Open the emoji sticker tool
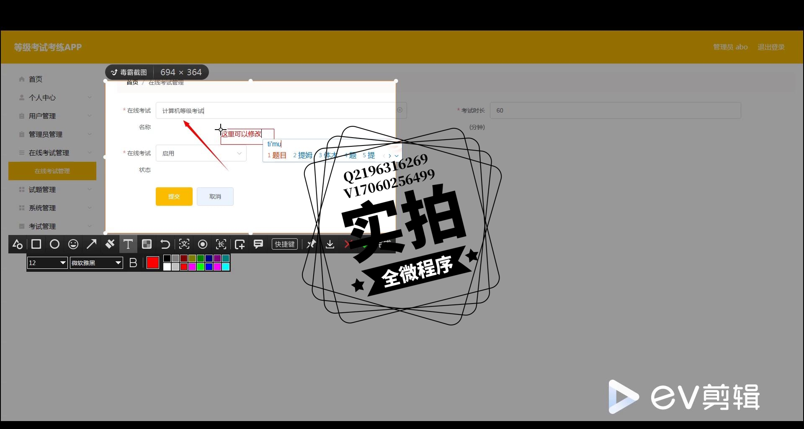 (73, 244)
